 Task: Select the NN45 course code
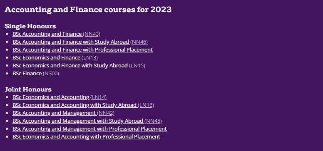click(x=153, y=121)
